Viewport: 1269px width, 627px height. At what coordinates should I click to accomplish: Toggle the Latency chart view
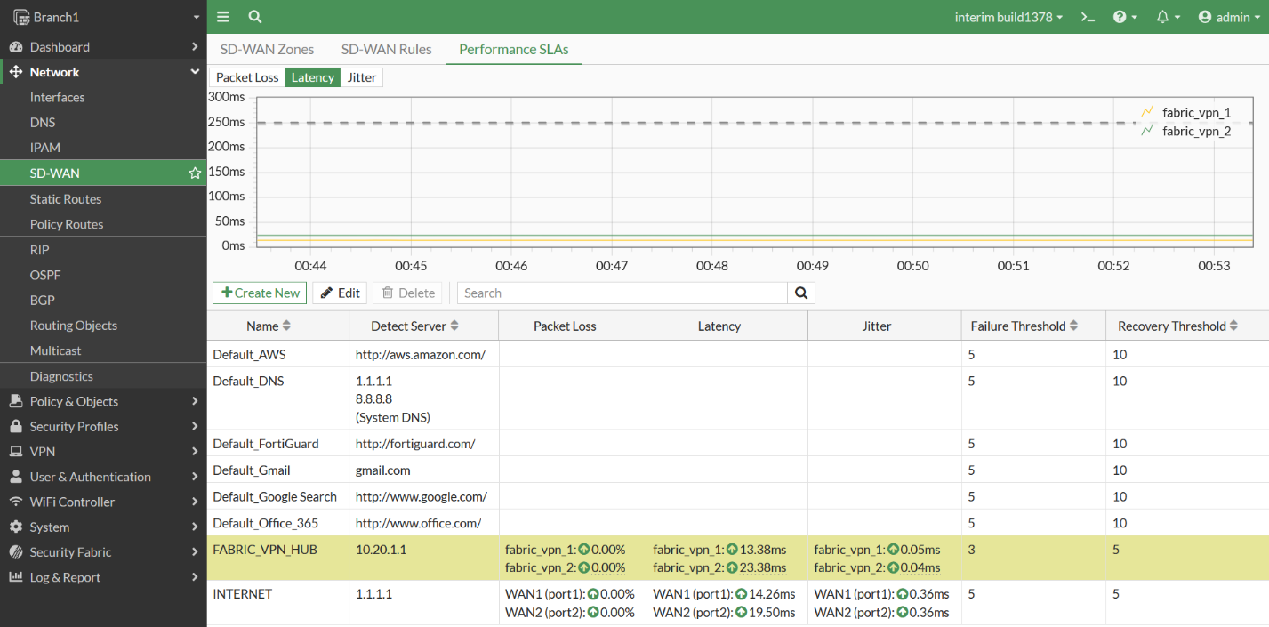(312, 77)
